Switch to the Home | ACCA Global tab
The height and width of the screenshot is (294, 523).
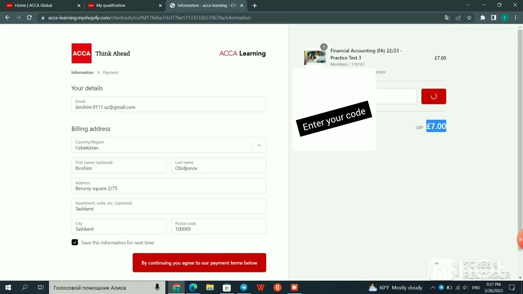click(43, 5)
